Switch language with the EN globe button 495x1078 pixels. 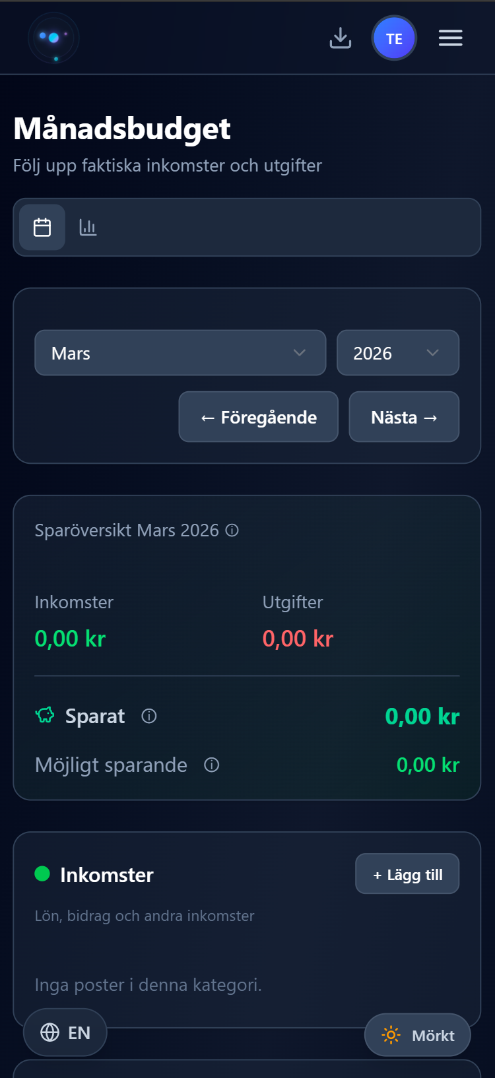[x=65, y=1032]
